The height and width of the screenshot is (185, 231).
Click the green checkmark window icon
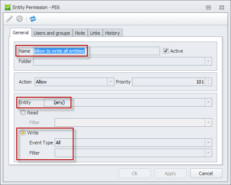click(x=8, y=7)
